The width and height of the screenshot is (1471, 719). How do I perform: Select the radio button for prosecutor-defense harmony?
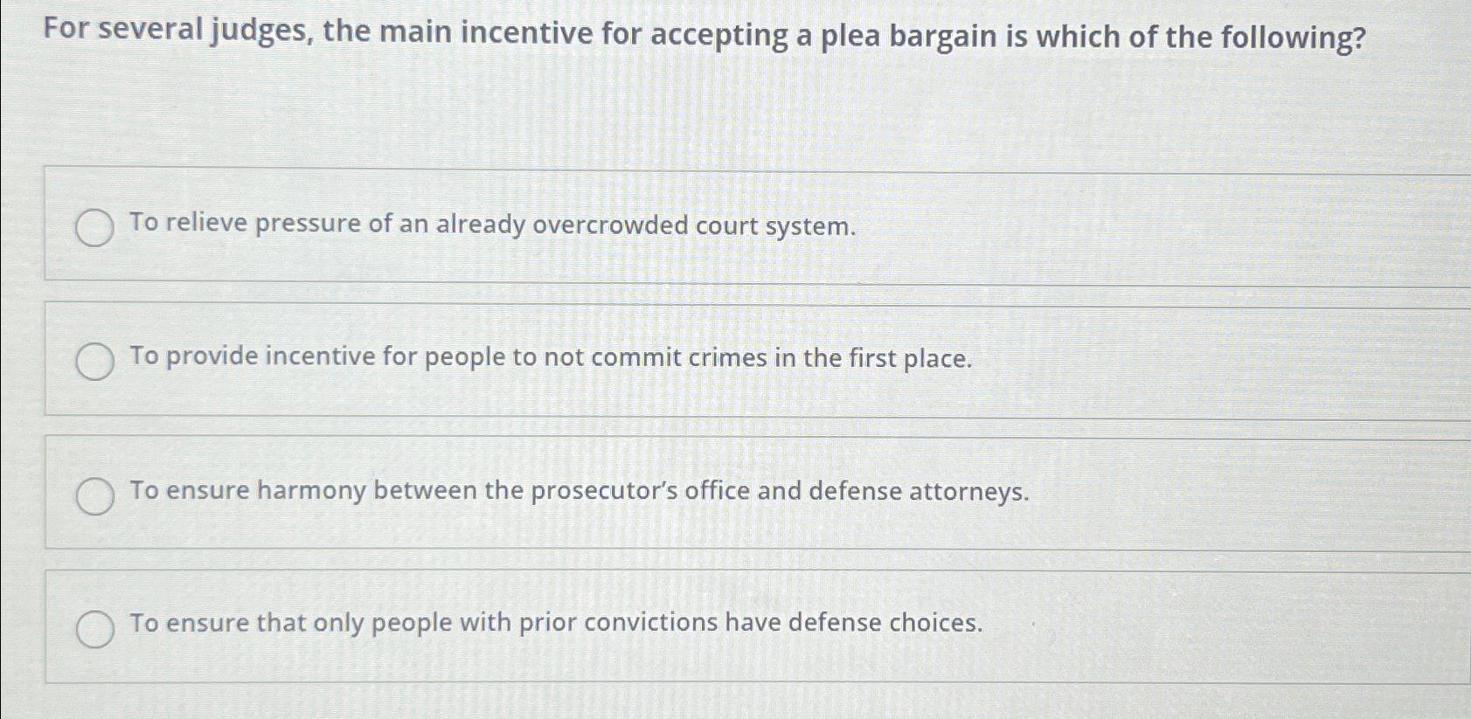(94, 494)
